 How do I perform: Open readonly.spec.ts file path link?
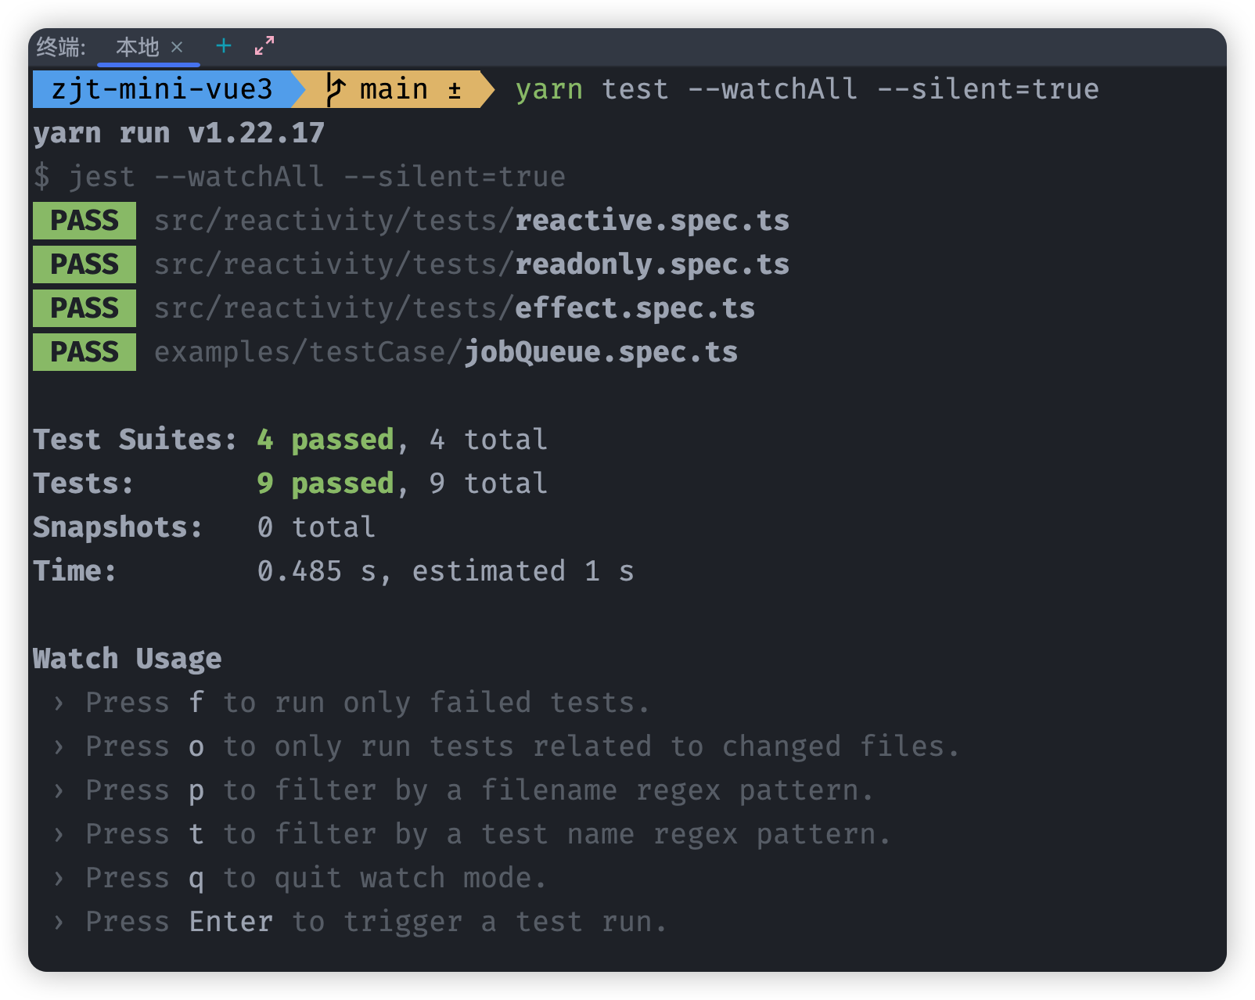(x=472, y=264)
